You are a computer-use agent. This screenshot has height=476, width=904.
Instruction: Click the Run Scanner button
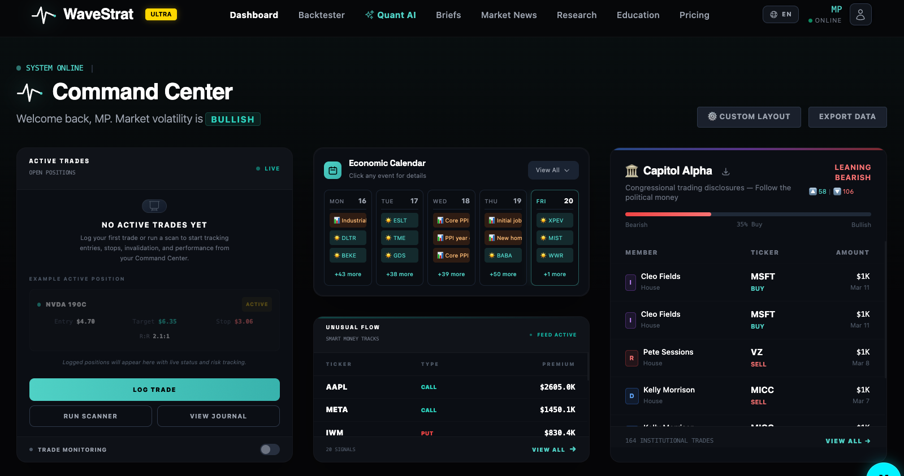[x=90, y=416]
